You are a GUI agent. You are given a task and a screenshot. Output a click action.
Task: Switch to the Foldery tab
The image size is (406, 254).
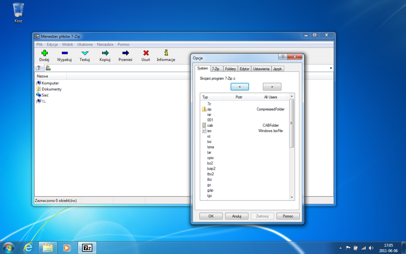[230, 69]
